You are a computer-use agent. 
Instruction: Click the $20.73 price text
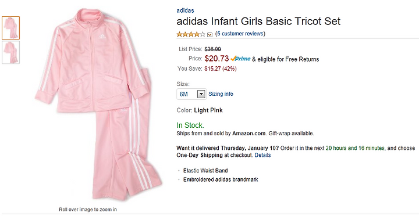click(216, 59)
